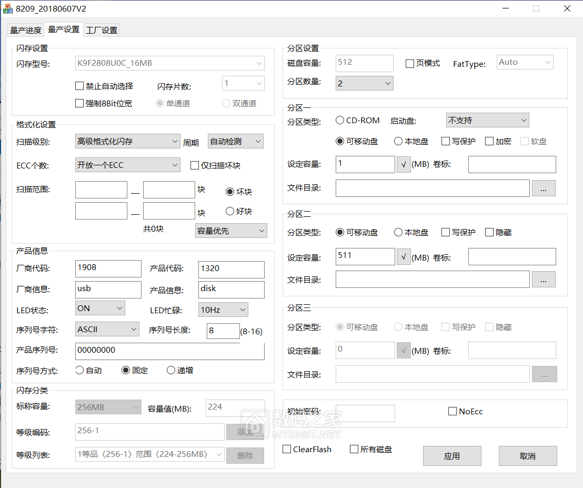This screenshot has width=583, height=488.
Task: Click the browse "..." icon for 分区三 file directory
Action: 545,374
